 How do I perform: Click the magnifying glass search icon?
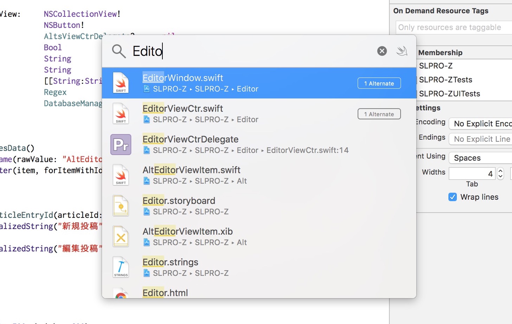coord(119,51)
